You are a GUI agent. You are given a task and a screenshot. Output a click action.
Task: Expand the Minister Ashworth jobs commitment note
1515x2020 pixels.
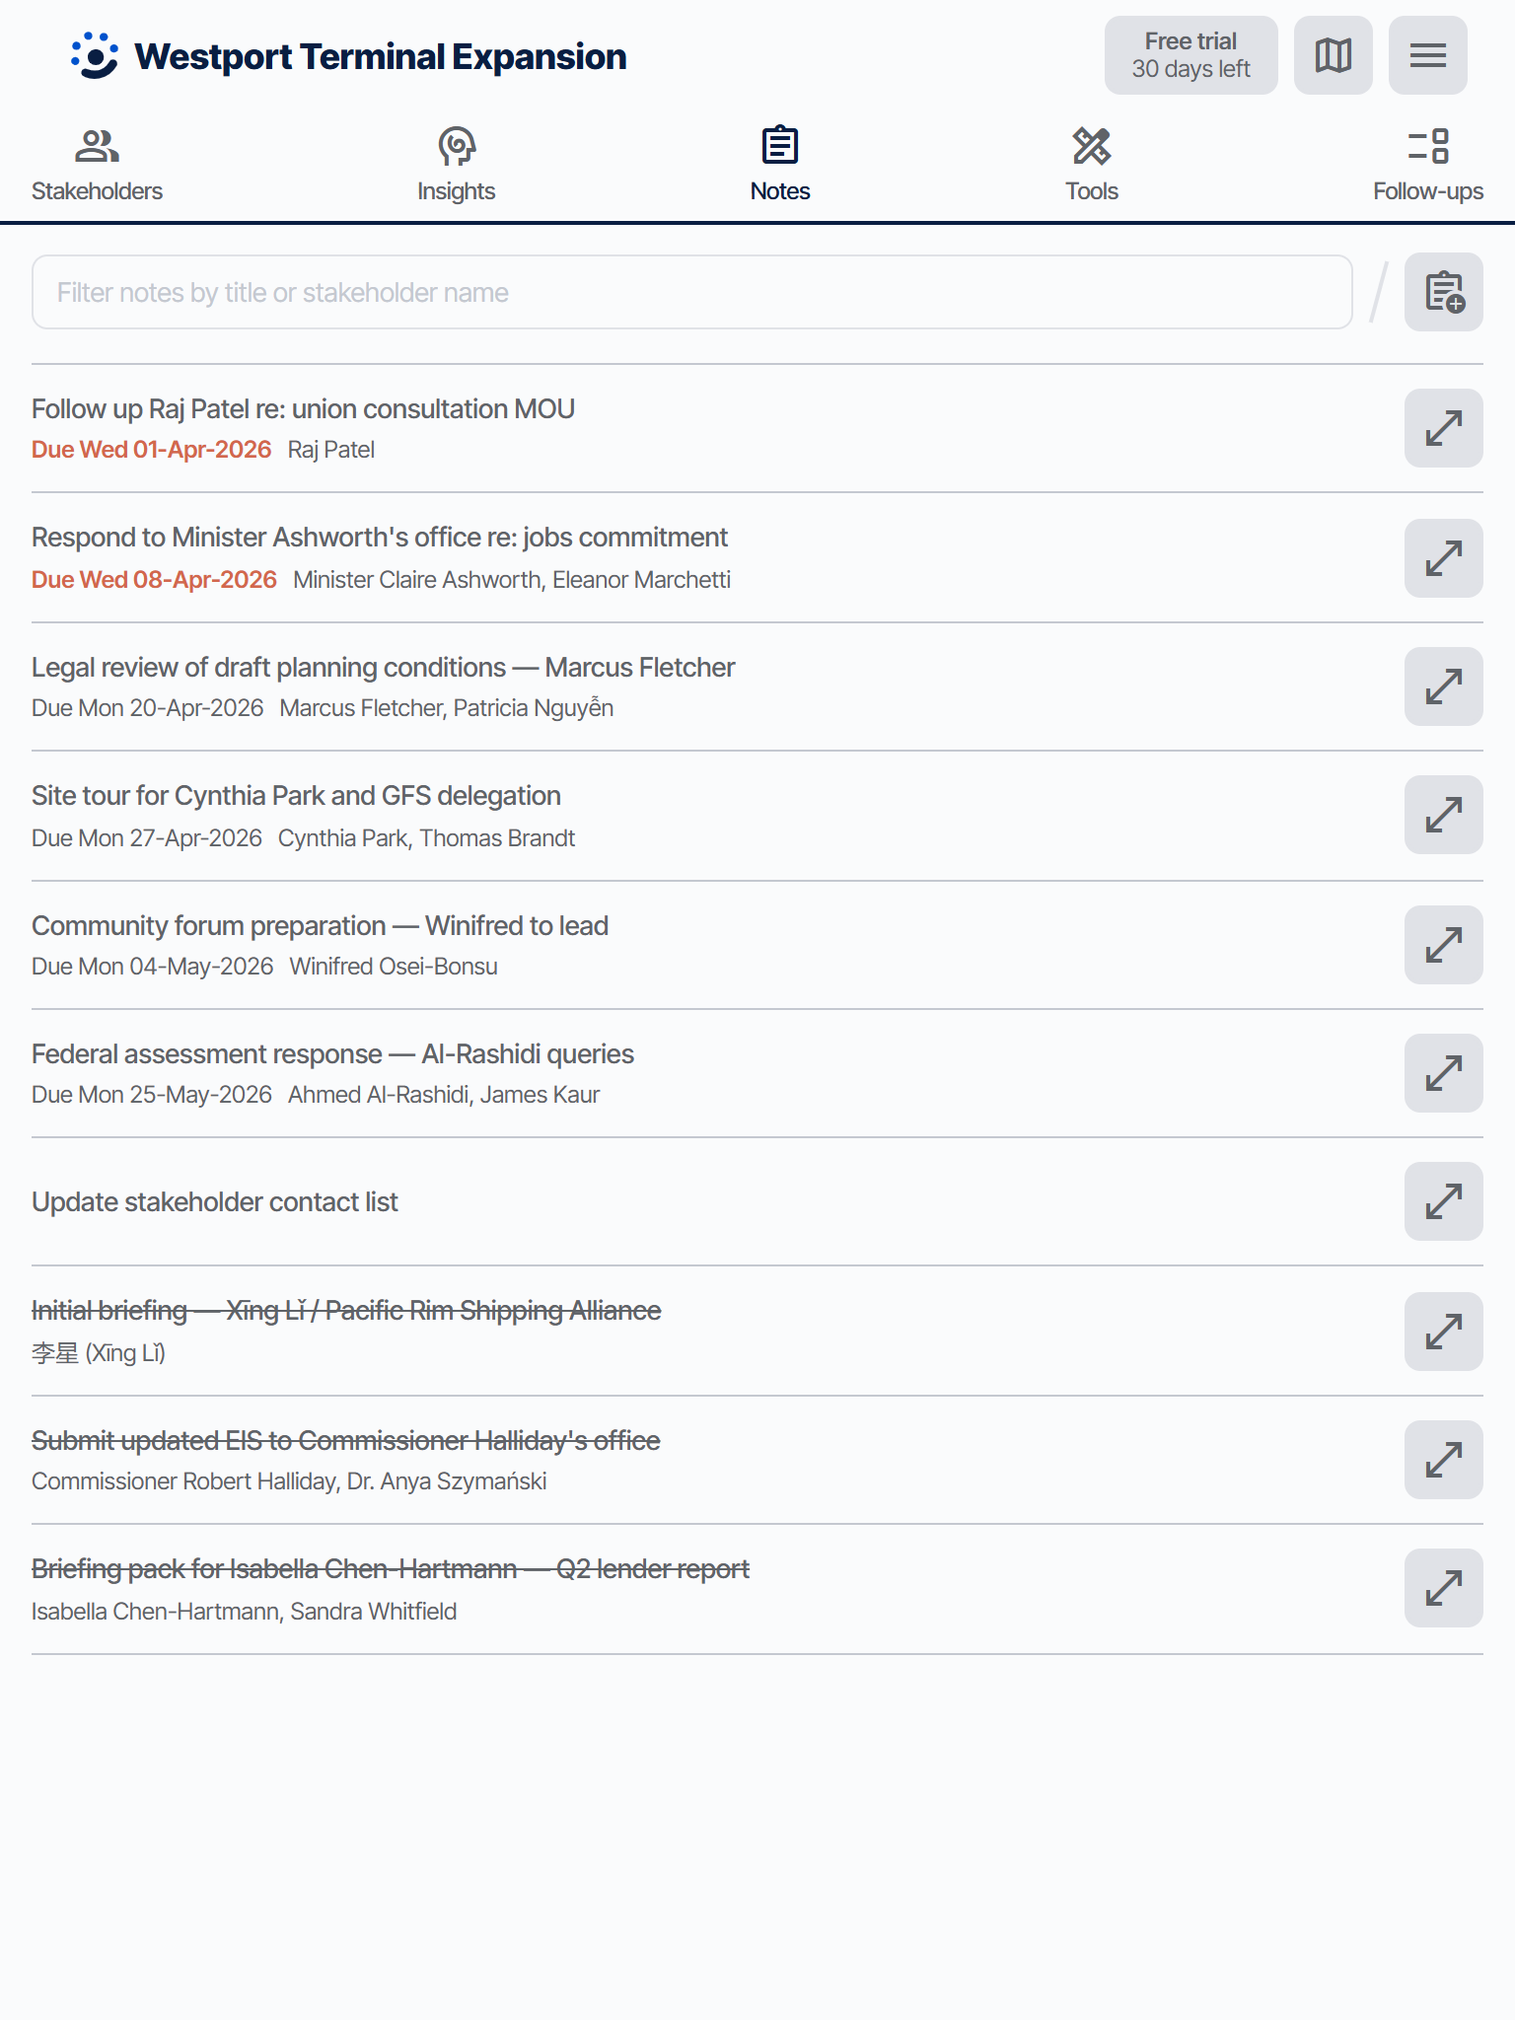pyautogui.click(x=1442, y=557)
